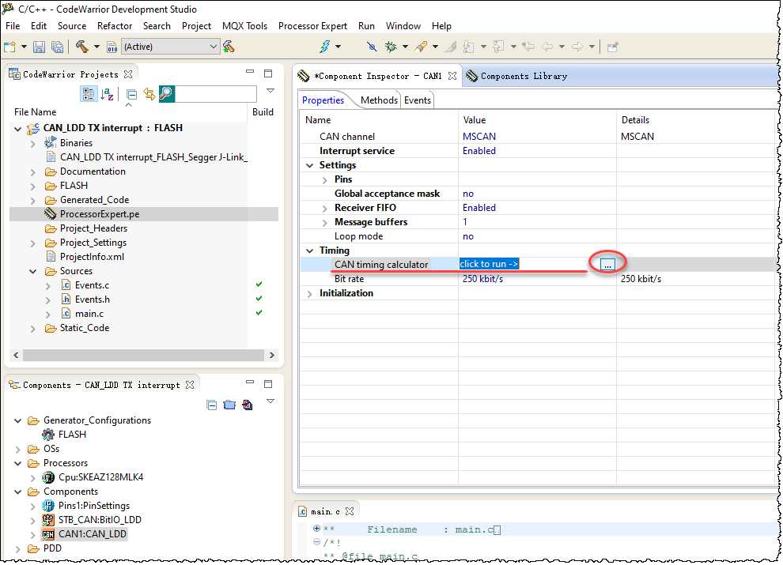Collapse the Timing property group
The height and width of the screenshot is (565, 783).
[309, 250]
